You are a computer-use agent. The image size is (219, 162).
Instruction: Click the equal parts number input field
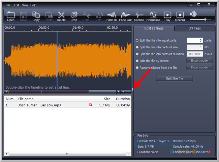pos(195,40)
